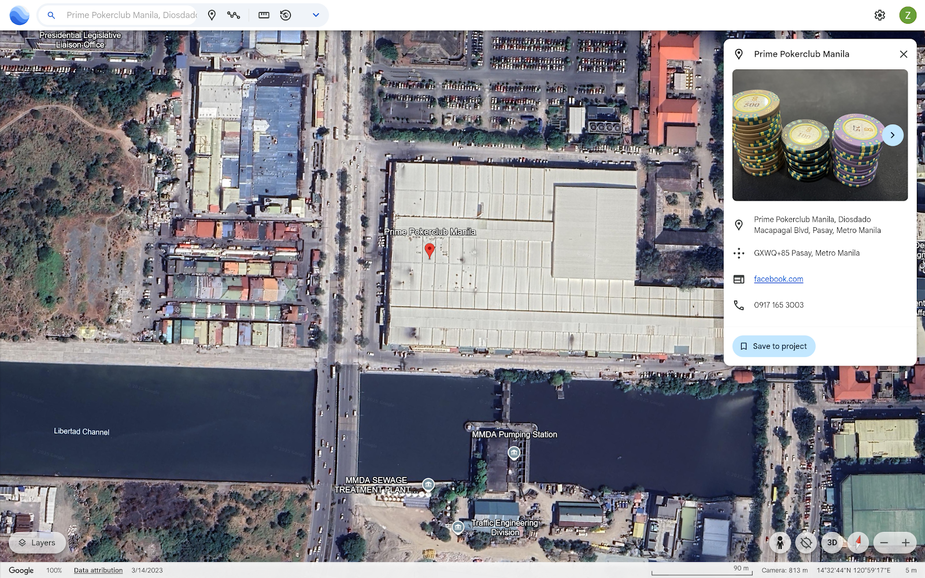
Task: Open Data attribution link
Action: click(x=98, y=570)
